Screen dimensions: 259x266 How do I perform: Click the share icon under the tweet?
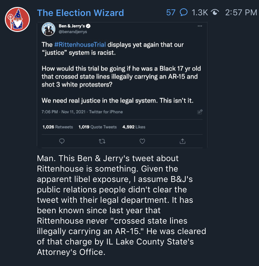point(183,141)
